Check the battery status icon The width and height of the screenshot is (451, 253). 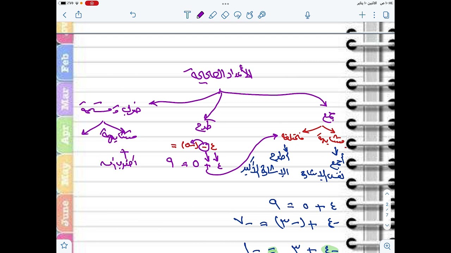63,3
